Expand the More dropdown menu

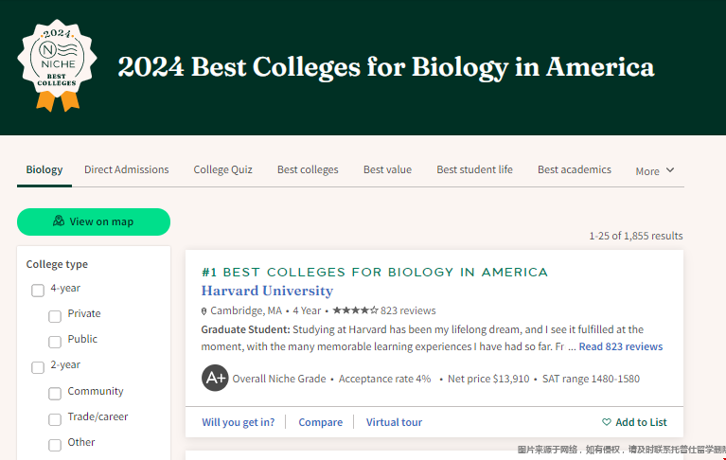[x=655, y=171]
